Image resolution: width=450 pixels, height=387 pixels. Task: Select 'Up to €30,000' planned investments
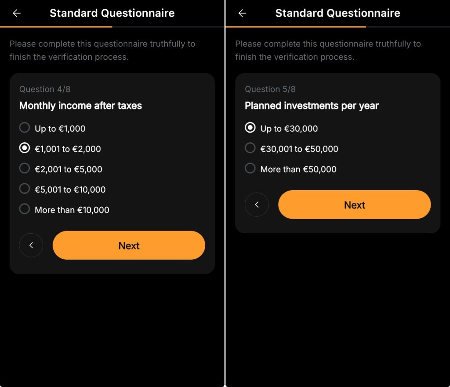[250, 128]
